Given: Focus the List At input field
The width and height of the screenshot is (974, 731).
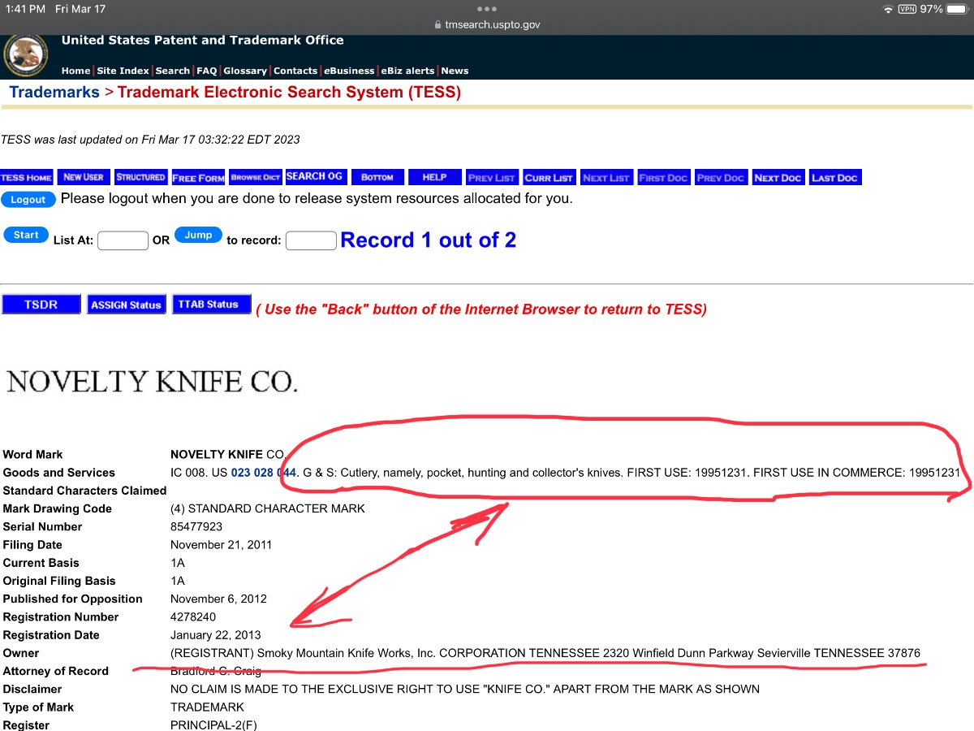Looking at the screenshot, I should pyautogui.click(x=123, y=240).
